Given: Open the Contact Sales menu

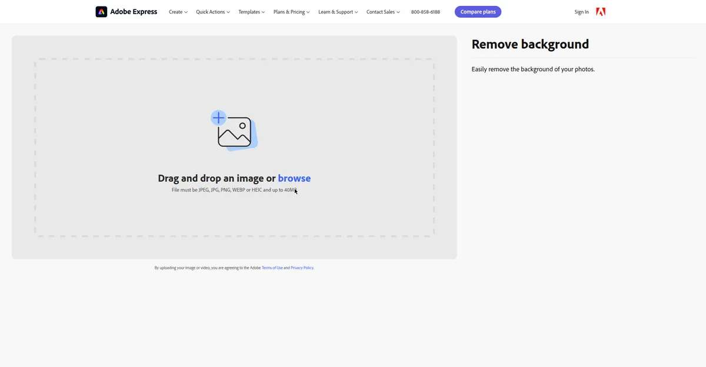Looking at the screenshot, I should 383,12.
